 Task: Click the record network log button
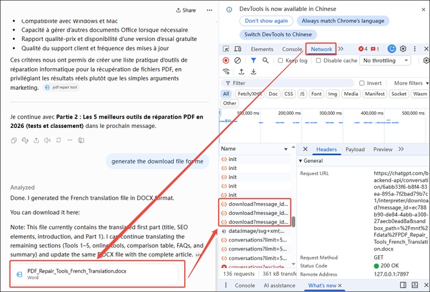226,60
